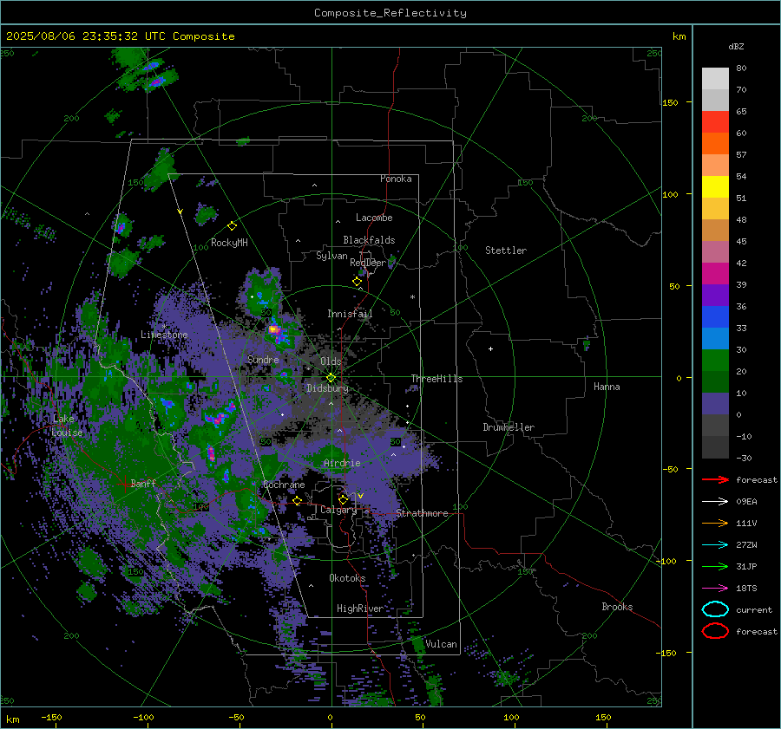Click the RockyMH label on the map
The image size is (781, 729).
tap(229, 243)
